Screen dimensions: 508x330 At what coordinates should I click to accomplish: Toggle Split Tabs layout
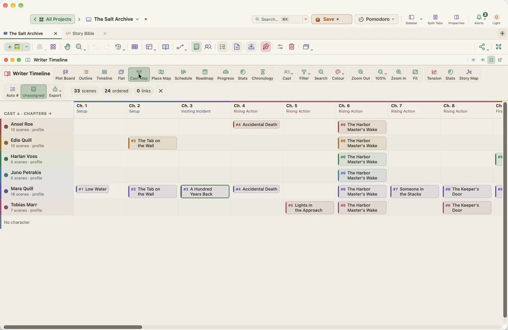[435, 19]
